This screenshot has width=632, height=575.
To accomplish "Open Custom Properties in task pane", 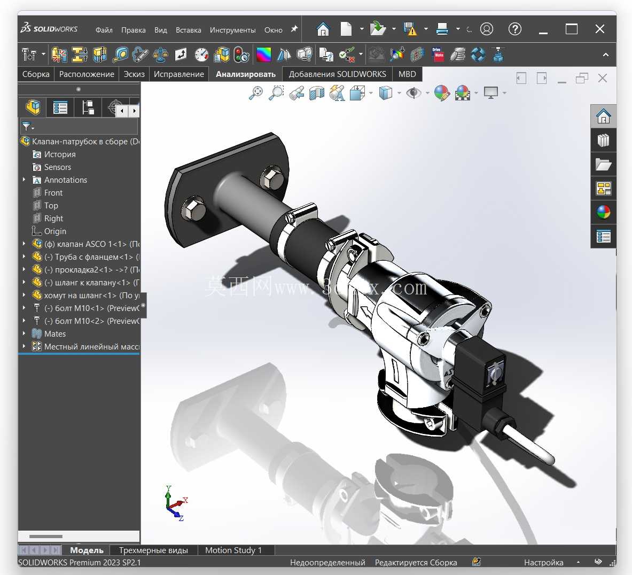I will [x=603, y=236].
